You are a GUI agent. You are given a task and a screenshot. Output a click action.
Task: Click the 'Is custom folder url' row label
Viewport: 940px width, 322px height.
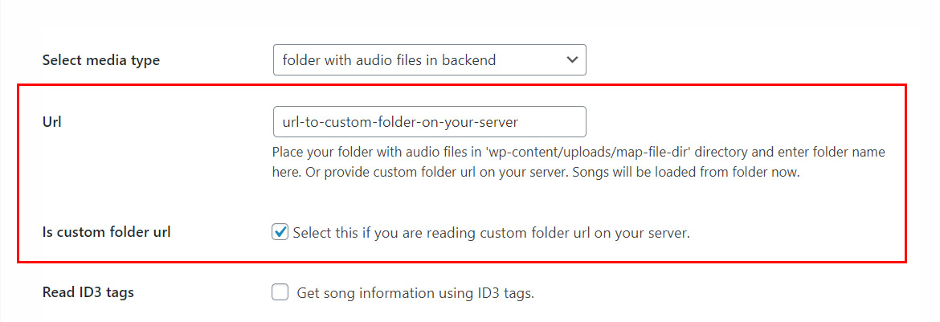[x=106, y=233]
